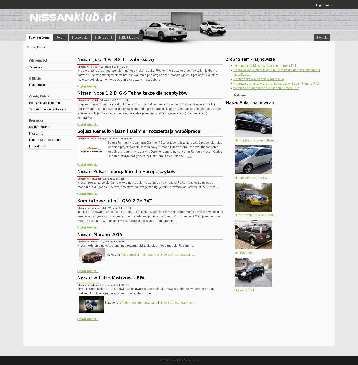Screen dimensions: 358x365
Task: Open the Nissan X Trail link
Action: (244, 290)
